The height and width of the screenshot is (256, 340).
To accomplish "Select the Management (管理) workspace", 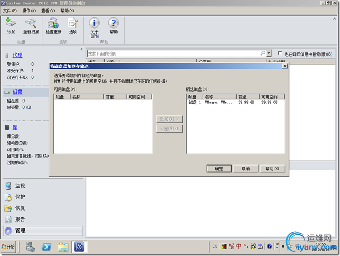I will tap(43, 231).
